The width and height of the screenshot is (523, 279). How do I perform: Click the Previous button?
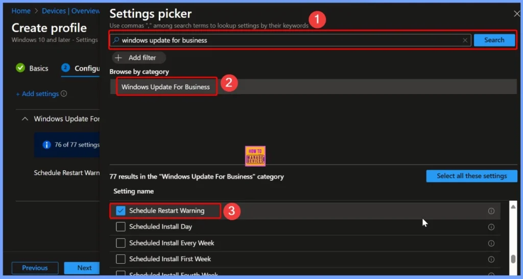[35, 268]
